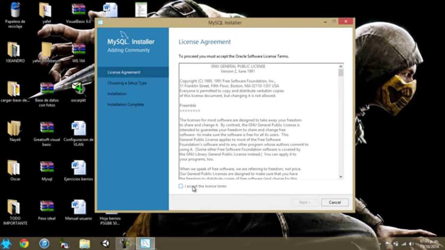Select the TODO IMPORTANTE folder icon
This screenshot has width=445, height=250.
point(15,212)
